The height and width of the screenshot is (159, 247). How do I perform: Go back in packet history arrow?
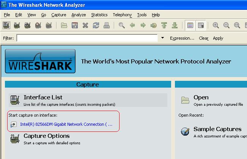click(132, 25)
